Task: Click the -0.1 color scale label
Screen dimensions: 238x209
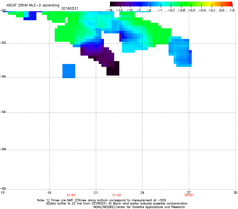Action: click(x=212, y=10)
